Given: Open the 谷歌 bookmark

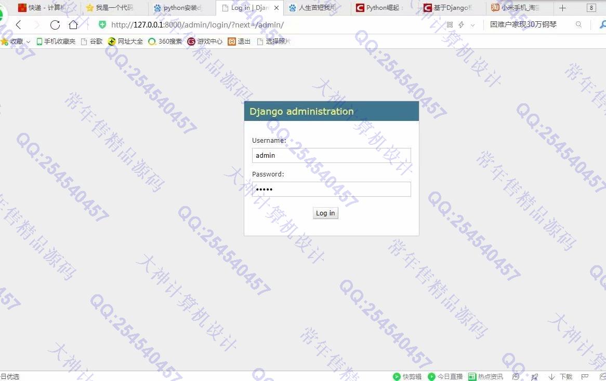Looking at the screenshot, I should click(92, 42).
